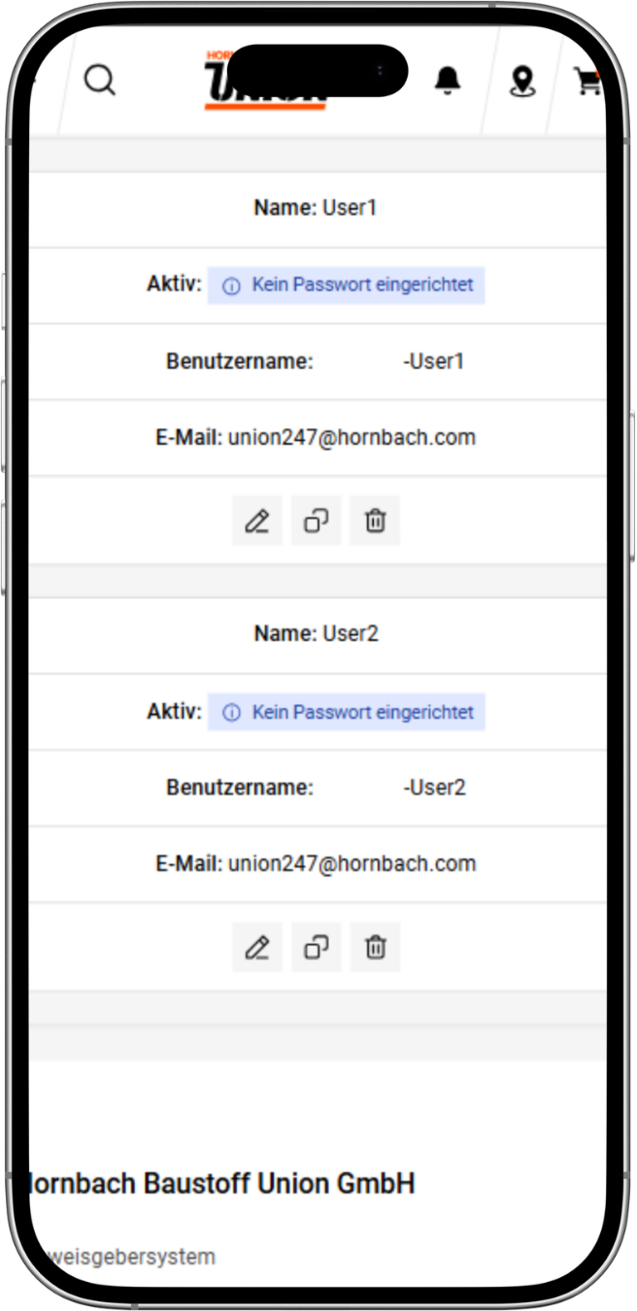Image resolution: width=637 pixels, height=1311 pixels.
Task: Click User1's "Kein Passwort eingerichtet" badge
Action: pyautogui.click(x=347, y=286)
